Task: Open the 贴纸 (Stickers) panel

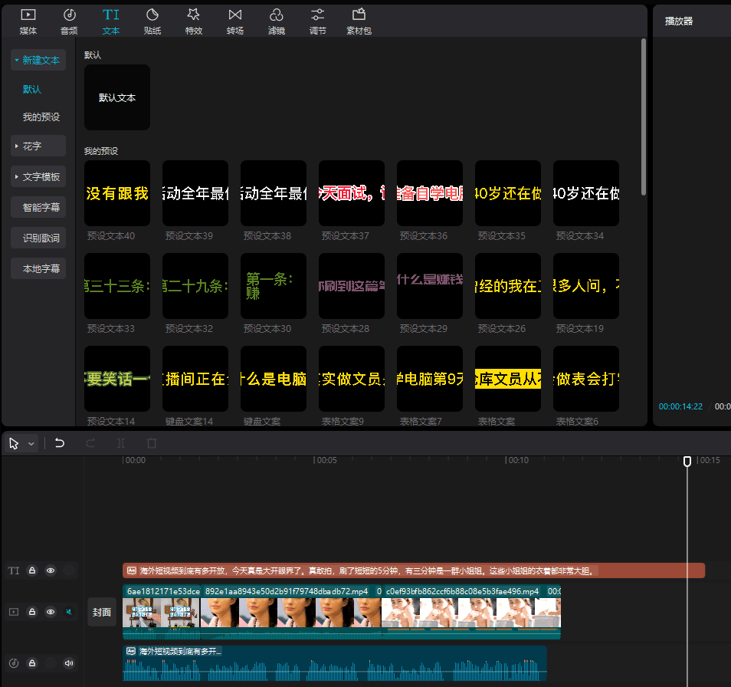Action: tap(152, 21)
